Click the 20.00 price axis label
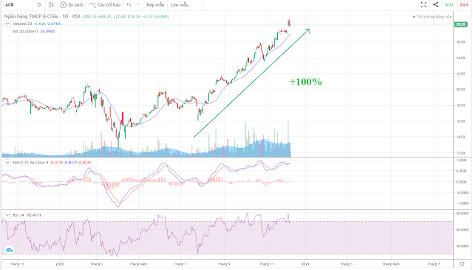The height and width of the screenshot is (270, 473). click(x=460, y=90)
